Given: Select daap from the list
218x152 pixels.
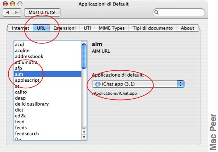Looking at the screenshot, I should point(48,98).
